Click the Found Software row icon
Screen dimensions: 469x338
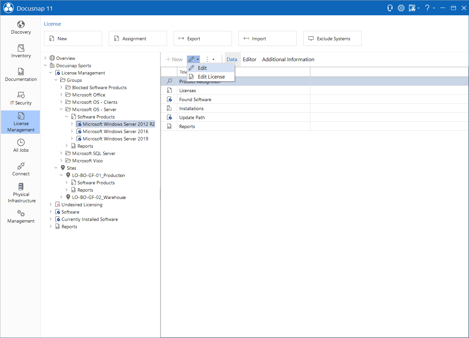click(x=169, y=99)
